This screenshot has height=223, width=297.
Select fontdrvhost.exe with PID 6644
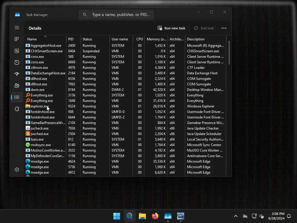pyautogui.click(x=125, y=117)
